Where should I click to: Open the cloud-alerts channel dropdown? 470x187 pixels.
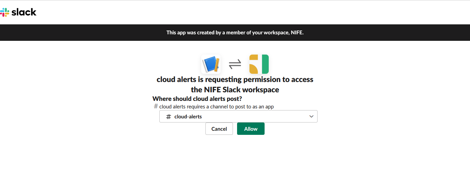tap(238, 116)
